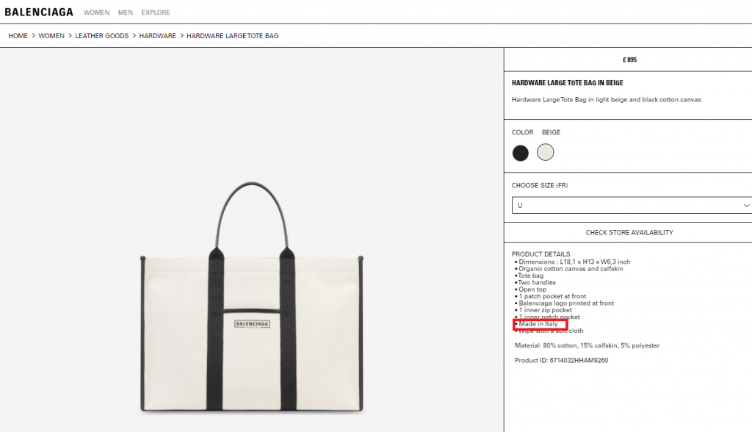Open the Men menu
This screenshot has height=432, width=752.
tap(126, 12)
